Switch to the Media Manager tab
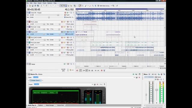The image size is (192, 108). click(x=50, y=105)
